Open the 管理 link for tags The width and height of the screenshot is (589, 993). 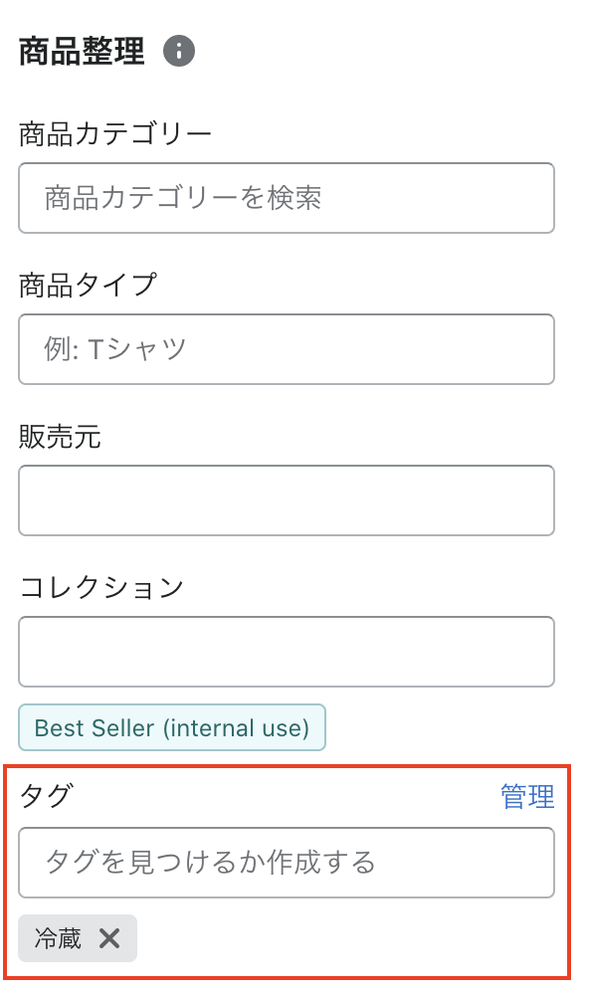tap(527, 796)
